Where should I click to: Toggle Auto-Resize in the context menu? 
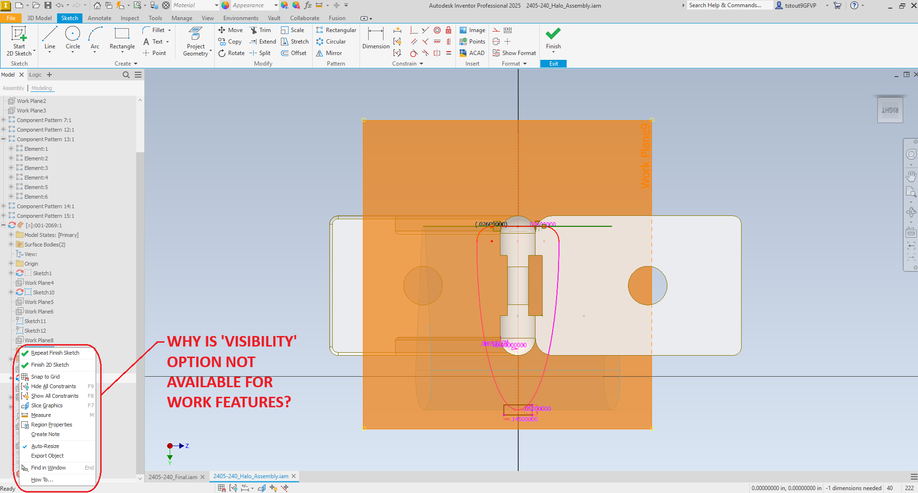click(45, 446)
